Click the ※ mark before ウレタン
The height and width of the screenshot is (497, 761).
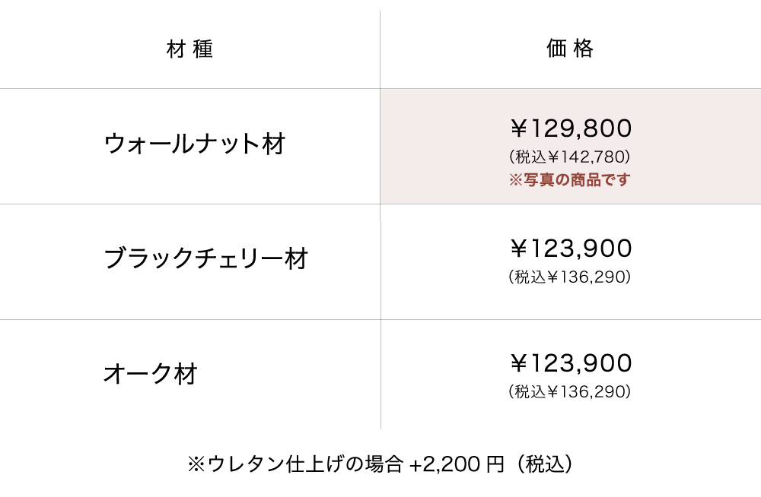tap(195, 464)
